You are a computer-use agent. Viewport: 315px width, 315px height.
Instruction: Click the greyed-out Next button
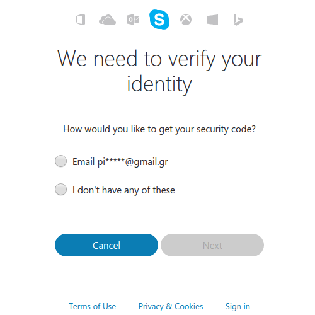tap(212, 245)
